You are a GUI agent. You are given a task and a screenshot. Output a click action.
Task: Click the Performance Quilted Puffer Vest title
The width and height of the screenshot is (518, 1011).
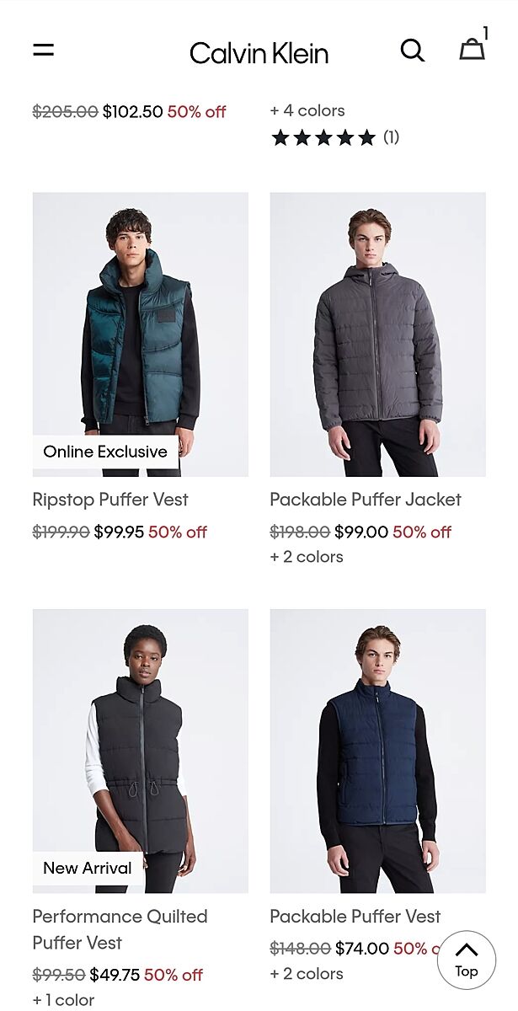(120, 929)
